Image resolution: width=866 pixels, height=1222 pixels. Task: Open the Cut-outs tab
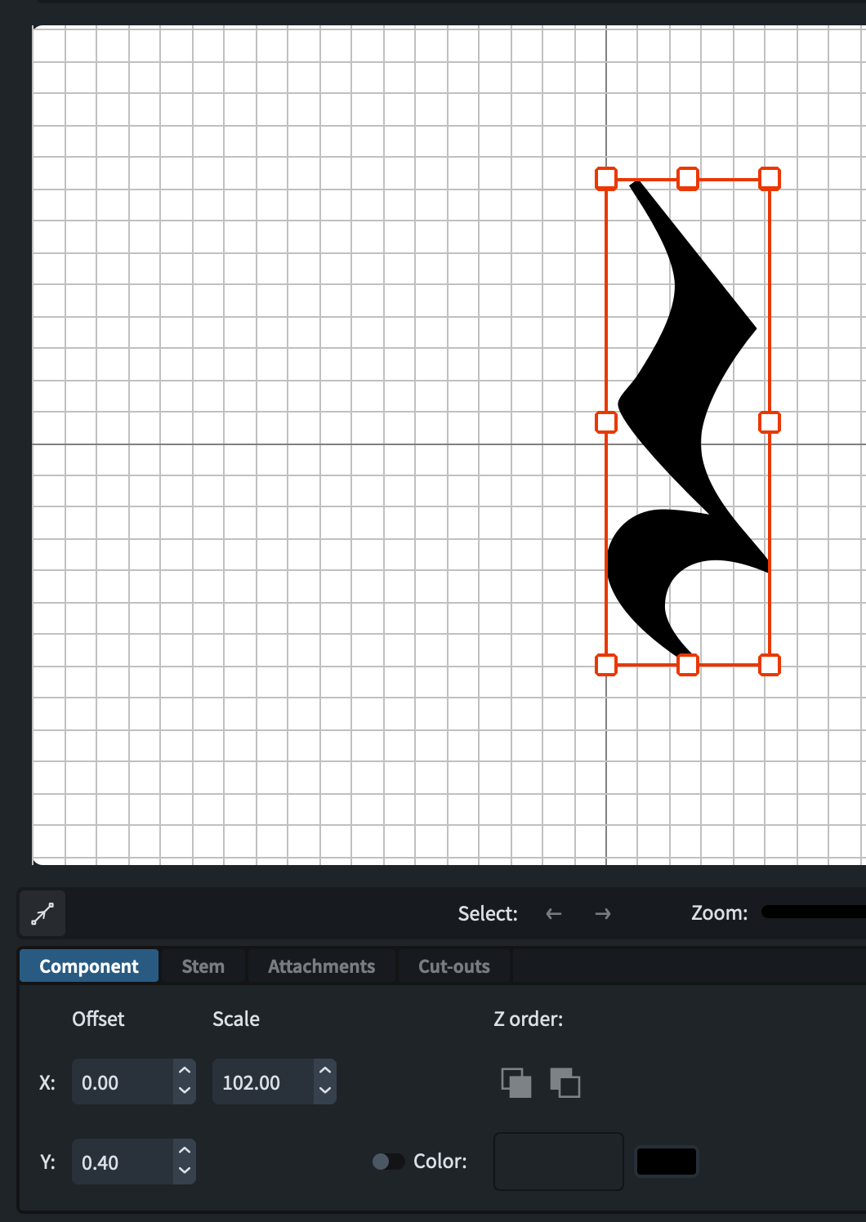click(x=454, y=966)
